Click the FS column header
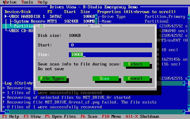 coord(50,12)
